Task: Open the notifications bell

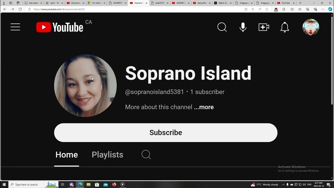Action: pos(285,27)
